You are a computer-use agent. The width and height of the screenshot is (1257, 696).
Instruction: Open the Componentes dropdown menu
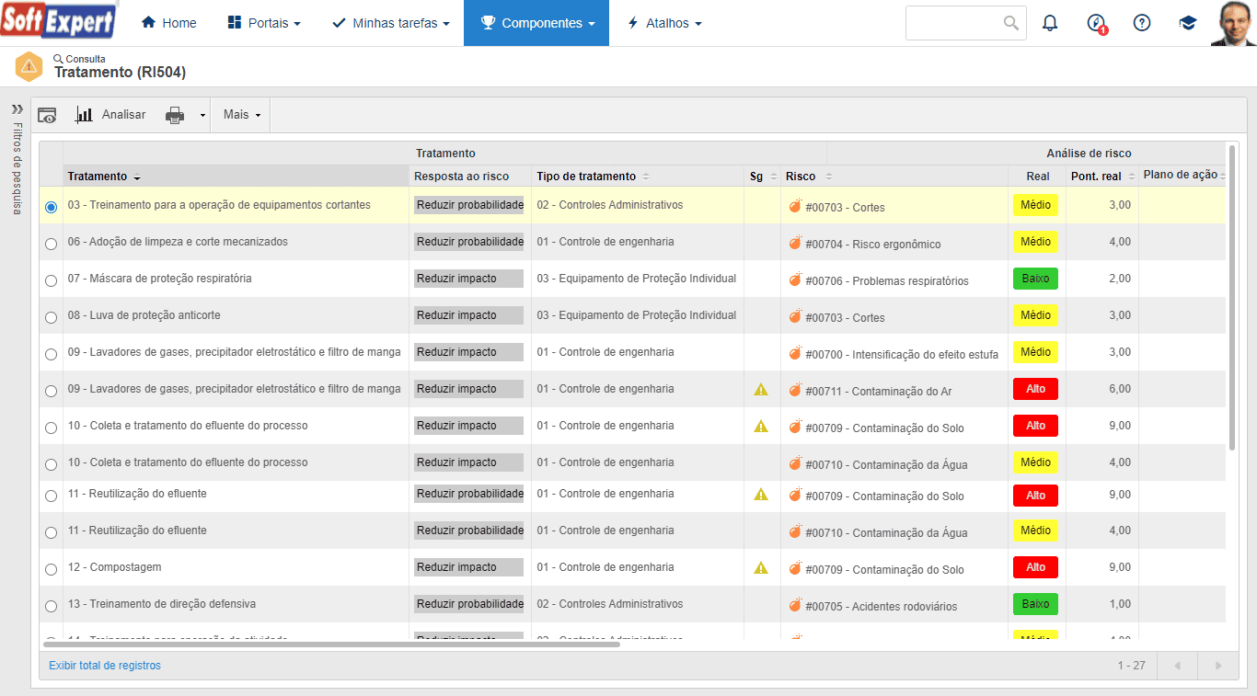(x=536, y=23)
